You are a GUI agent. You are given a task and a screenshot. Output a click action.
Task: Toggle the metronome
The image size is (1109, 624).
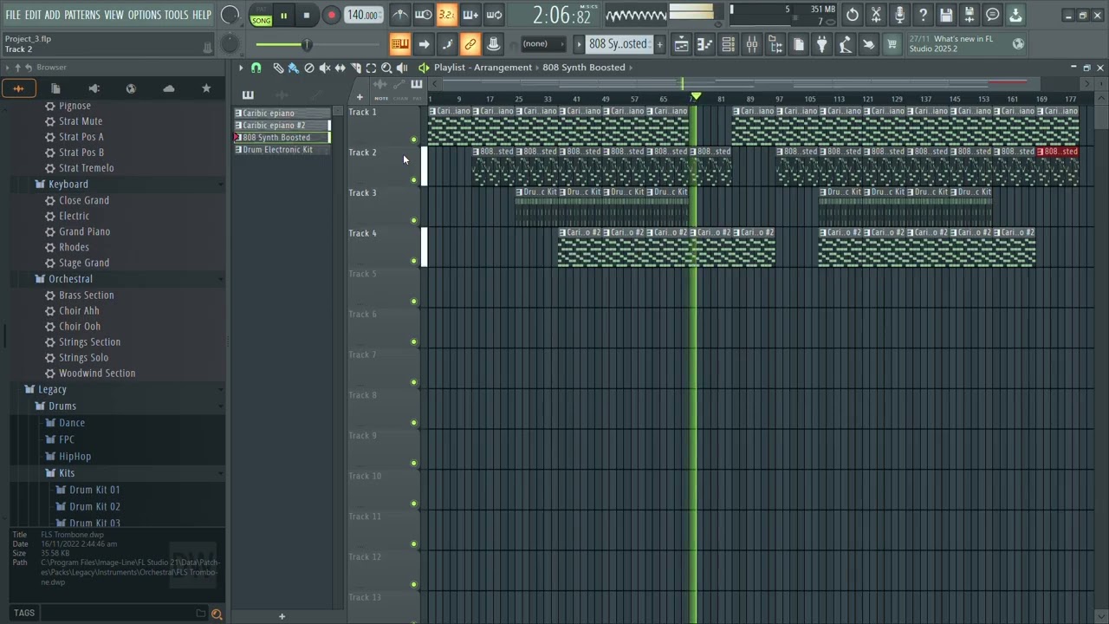(400, 15)
